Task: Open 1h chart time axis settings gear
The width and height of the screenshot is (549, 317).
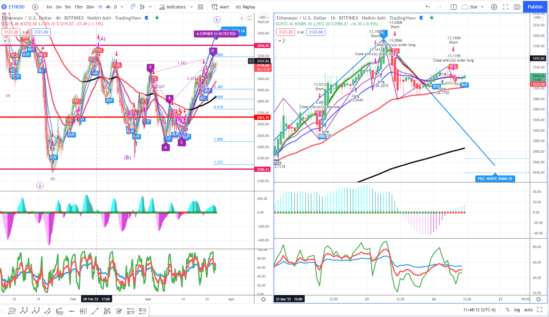Action: point(539,299)
